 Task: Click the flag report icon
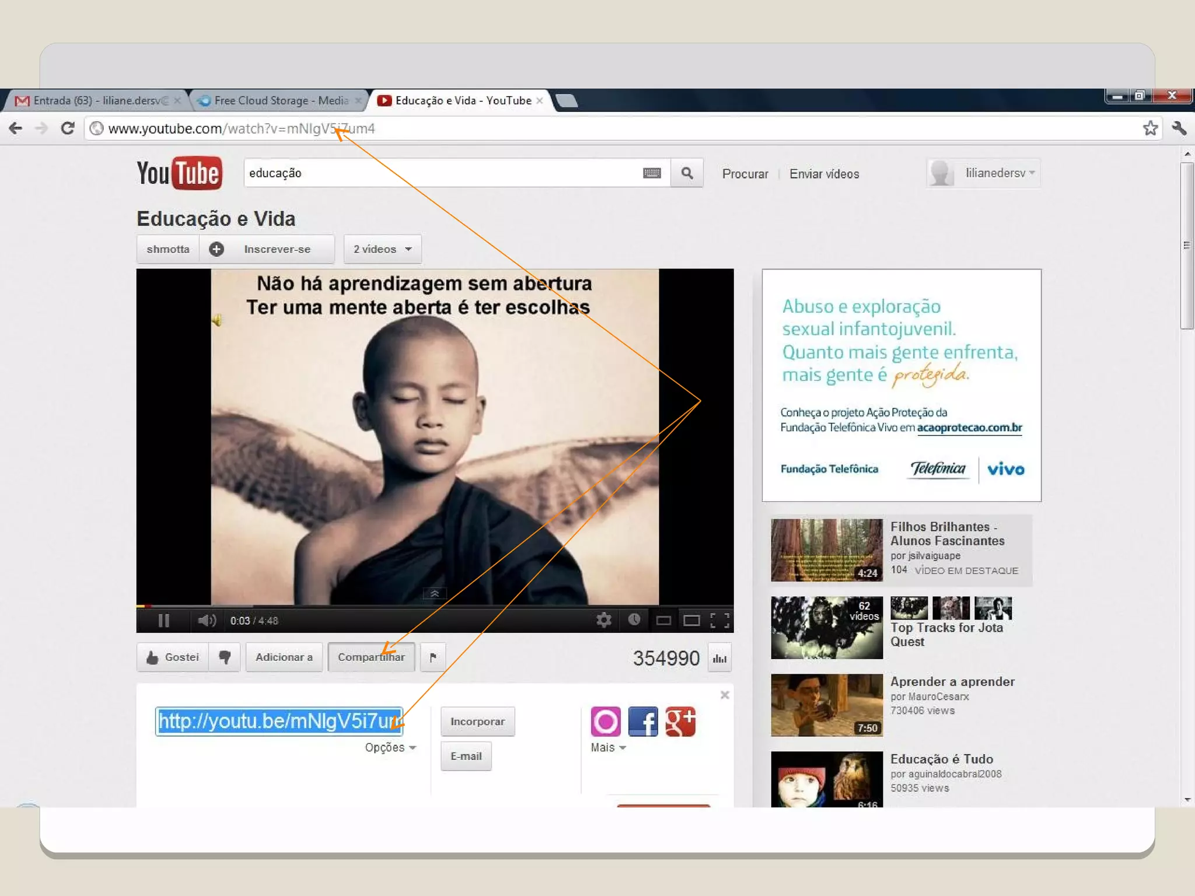[433, 657]
